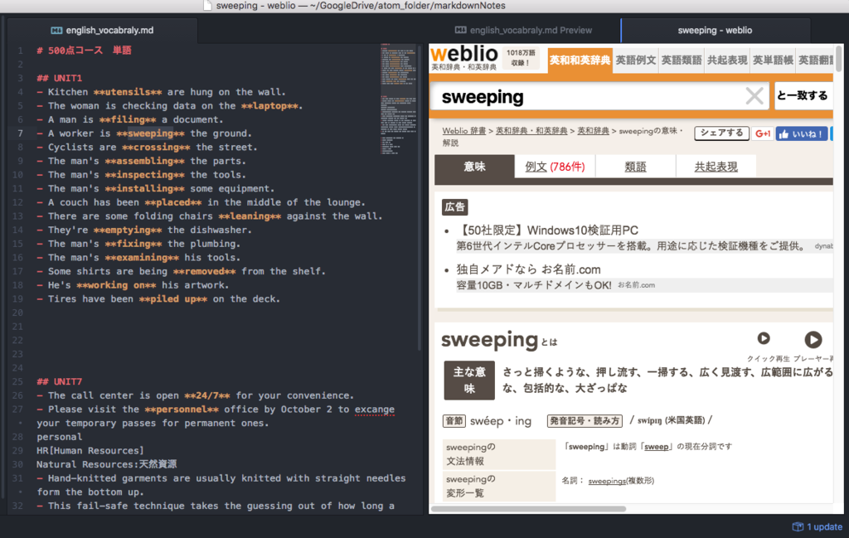Click the 音節 label
Screen dimensions: 849x538
[454, 421]
